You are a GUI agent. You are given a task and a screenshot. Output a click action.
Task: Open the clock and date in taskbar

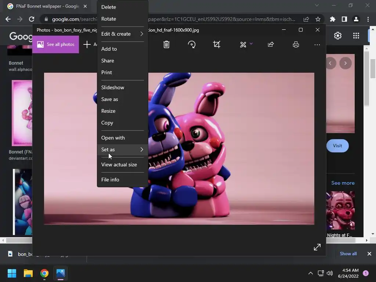point(348,273)
